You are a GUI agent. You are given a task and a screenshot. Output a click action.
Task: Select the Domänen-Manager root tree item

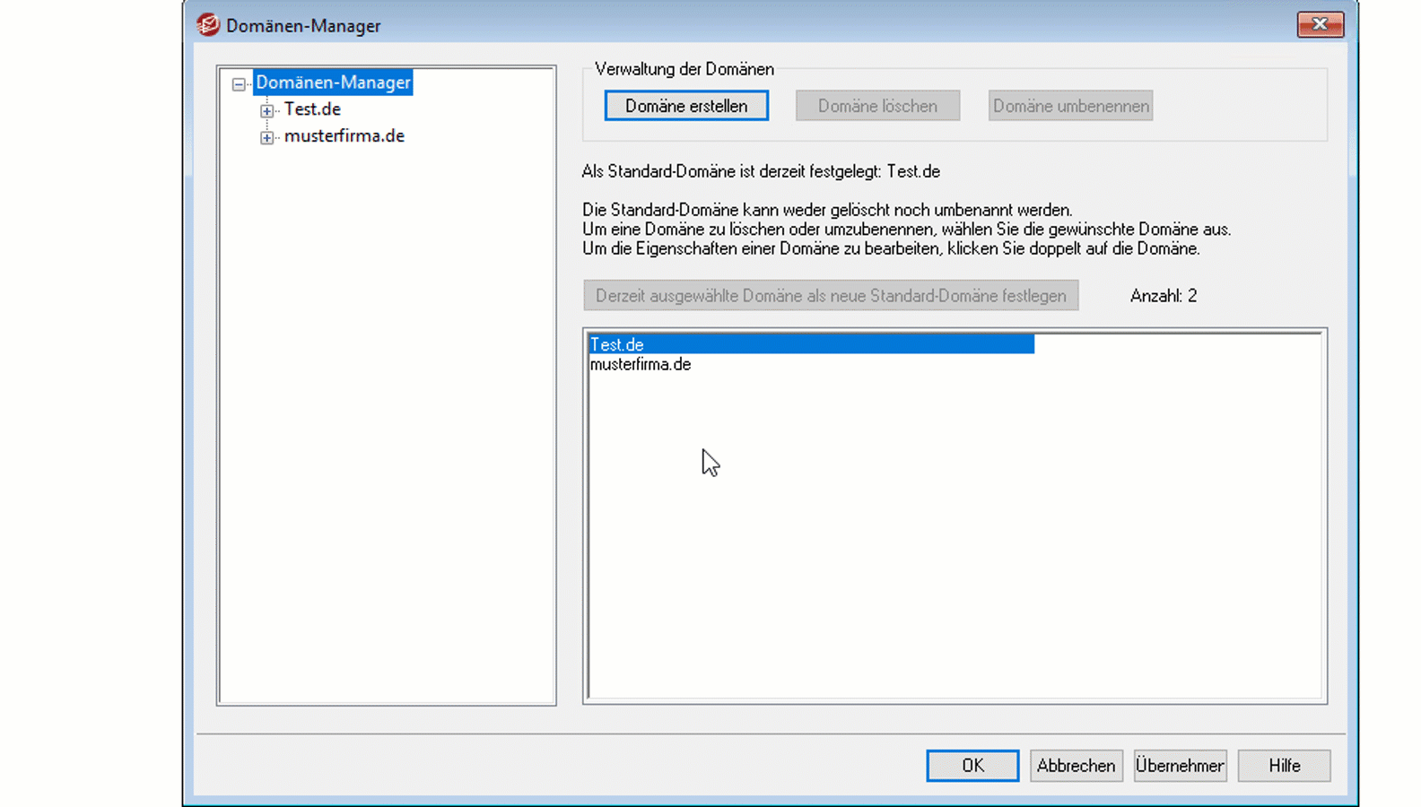(x=333, y=82)
